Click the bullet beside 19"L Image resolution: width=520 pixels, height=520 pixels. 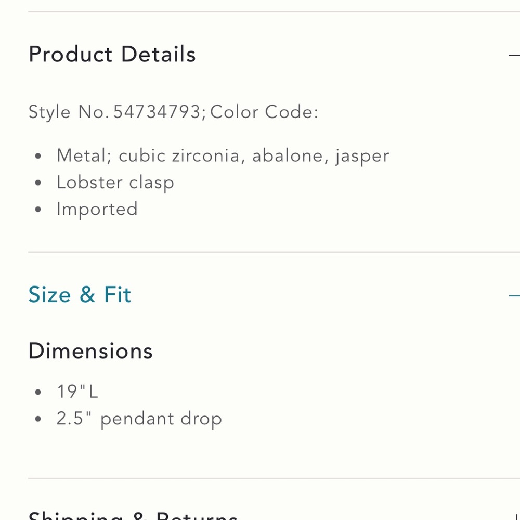click(x=38, y=392)
